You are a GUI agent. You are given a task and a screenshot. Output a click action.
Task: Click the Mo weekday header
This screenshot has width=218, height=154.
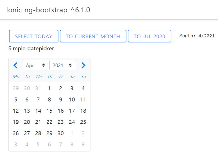tap(16, 76)
